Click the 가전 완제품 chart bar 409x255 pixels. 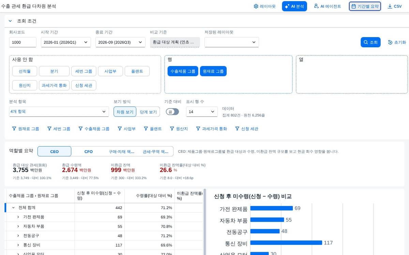pos(272,208)
